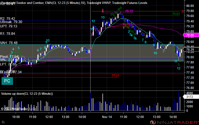
Task: Click the NinjaTrader logo
Action: click(174, 122)
